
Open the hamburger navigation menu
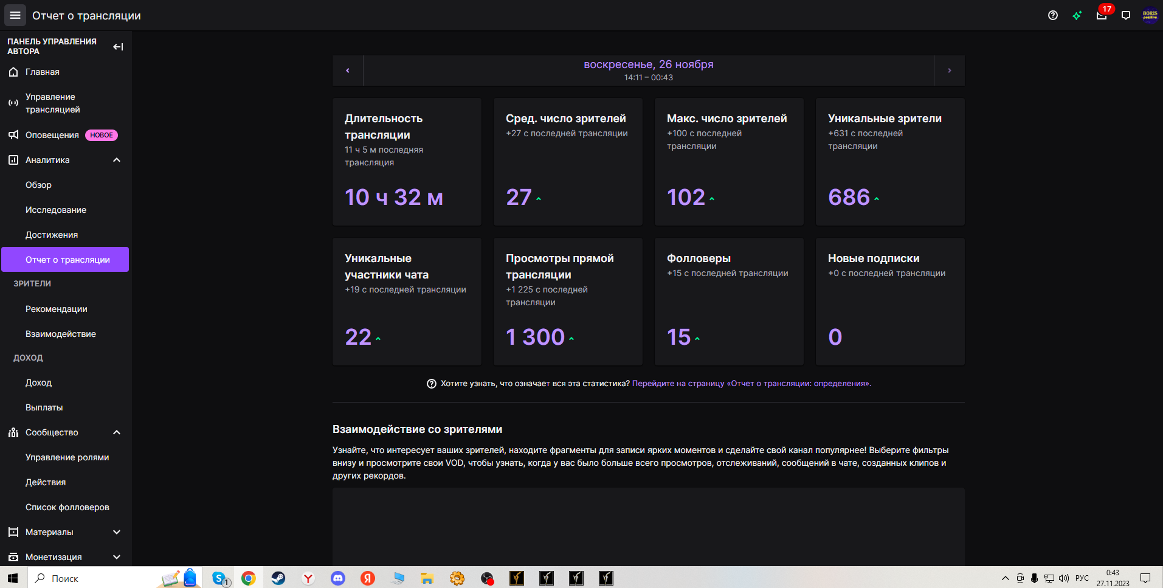[15, 15]
